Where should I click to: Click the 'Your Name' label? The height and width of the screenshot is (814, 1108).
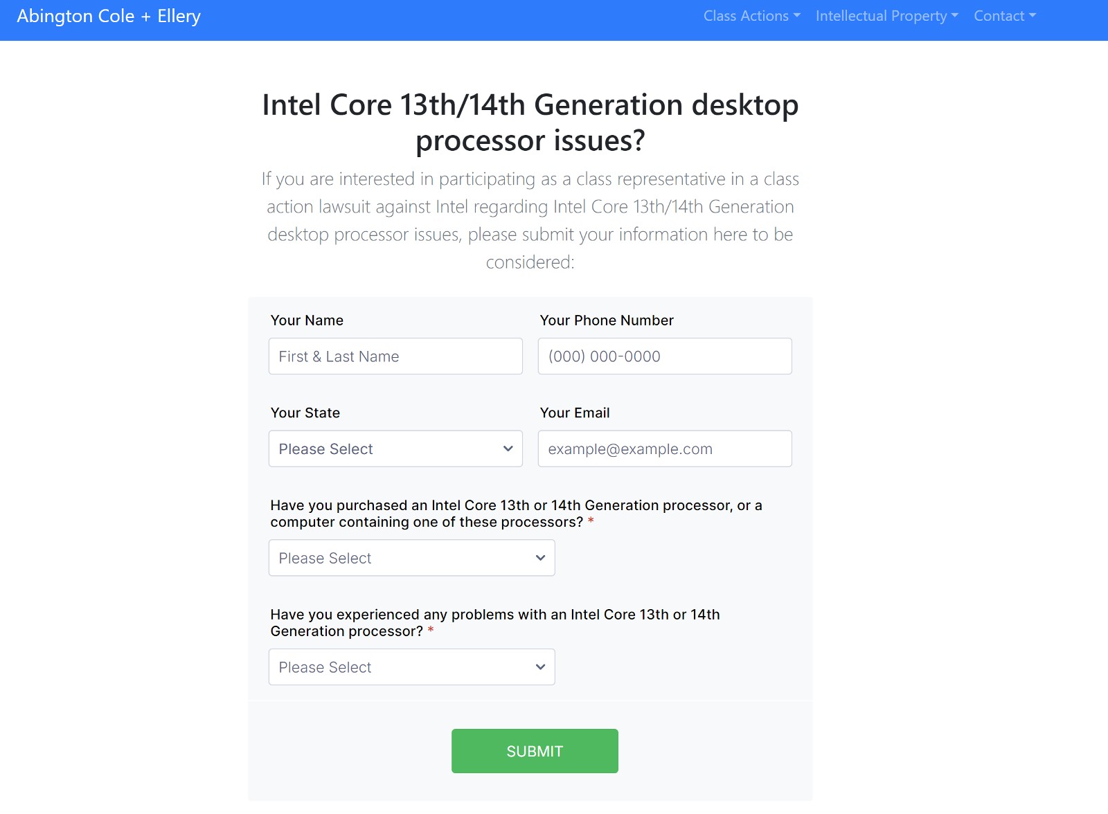click(x=307, y=320)
